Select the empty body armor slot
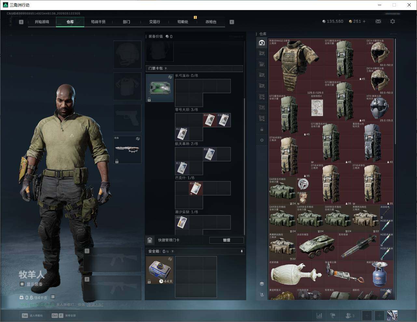This screenshot has width=417, height=322. (x=128, y=86)
